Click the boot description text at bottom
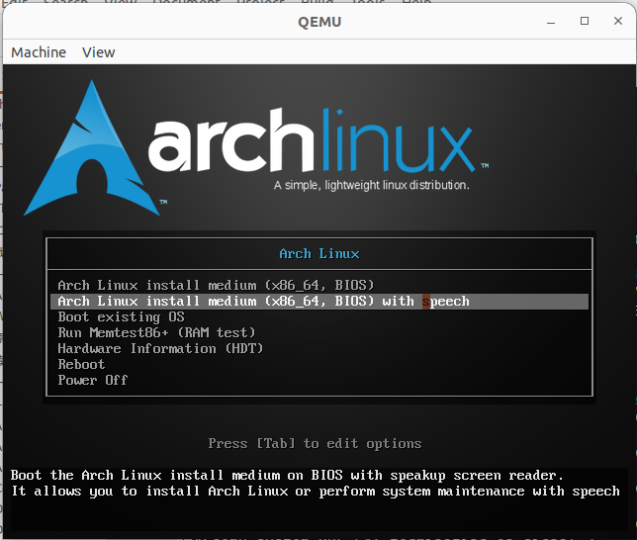This screenshot has width=637, height=540. tap(315, 484)
